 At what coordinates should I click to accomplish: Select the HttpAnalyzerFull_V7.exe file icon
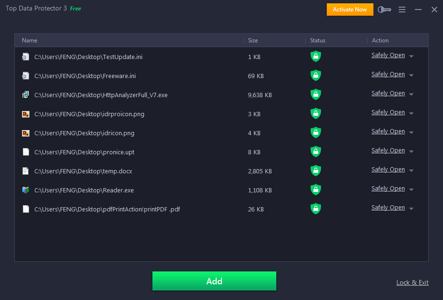25,94
